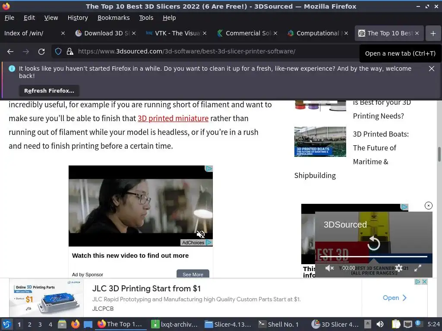
Task: Close the JLC banner ad with X
Action: (425, 282)
